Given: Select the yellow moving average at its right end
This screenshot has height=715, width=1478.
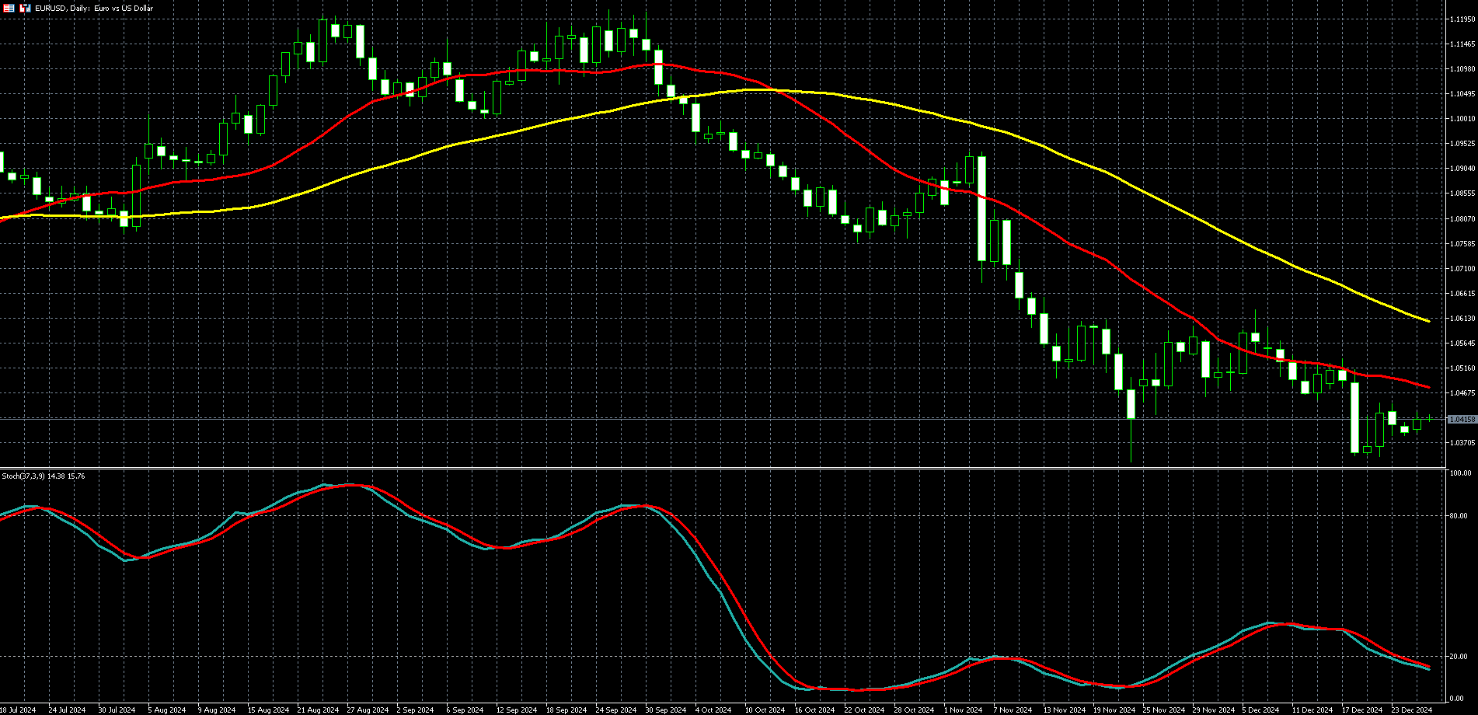Looking at the screenshot, I should [x=1427, y=320].
